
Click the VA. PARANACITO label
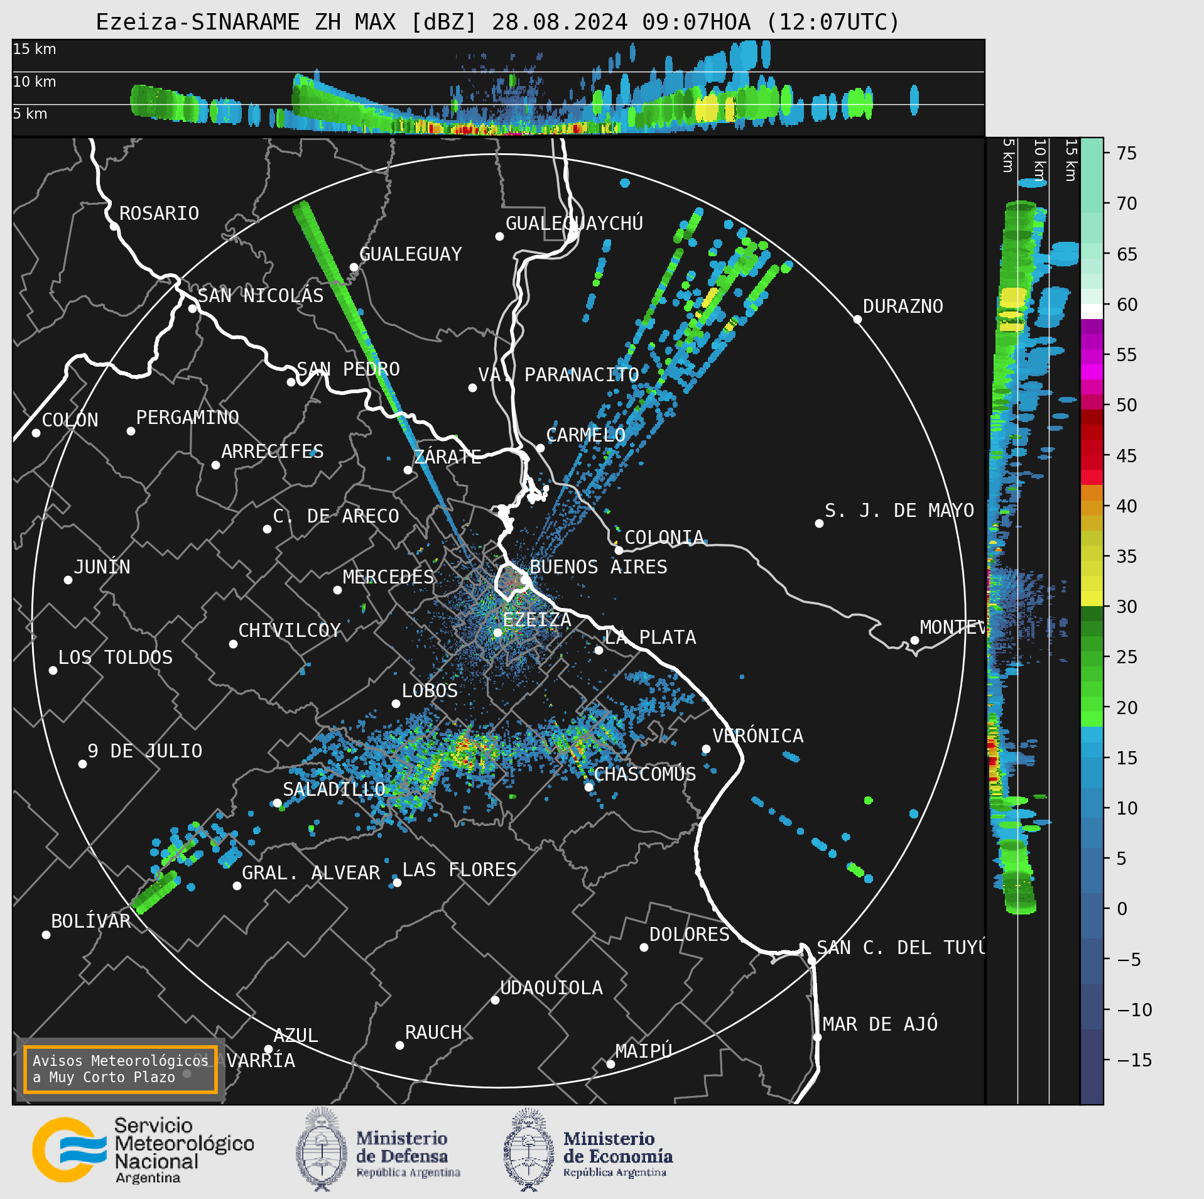pos(558,375)
